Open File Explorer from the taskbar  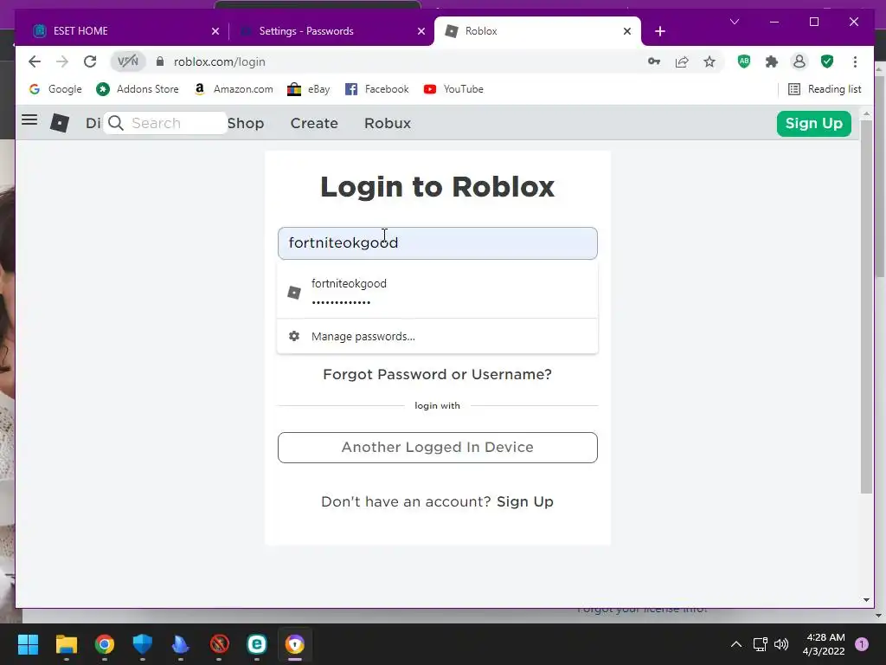pyautogui.click(x=66, y=644)
